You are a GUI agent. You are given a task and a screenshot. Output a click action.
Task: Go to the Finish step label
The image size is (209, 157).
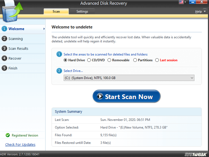[x=13, y=68]
